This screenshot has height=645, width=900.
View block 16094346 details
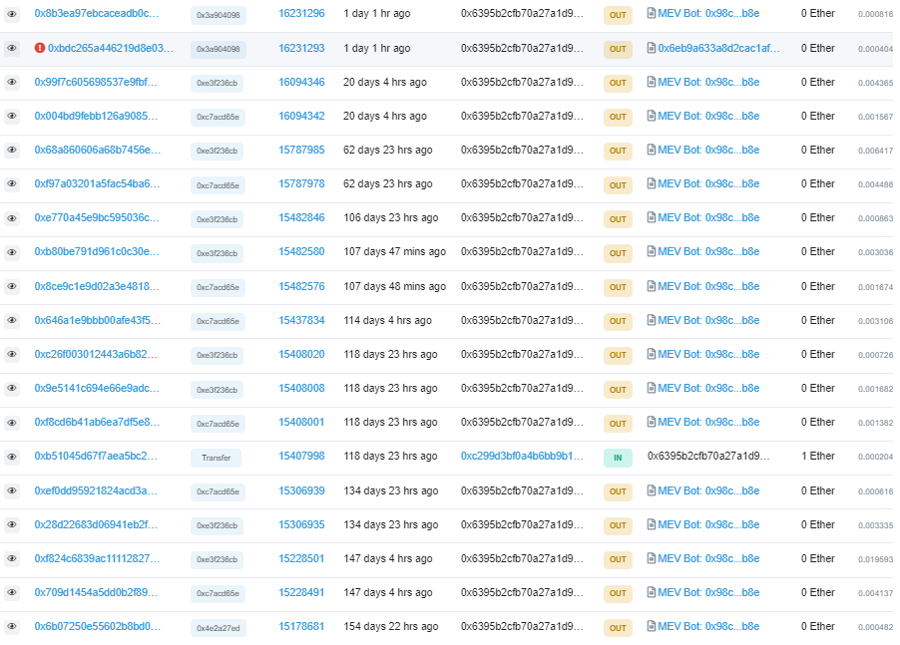[x=301, y=82]
